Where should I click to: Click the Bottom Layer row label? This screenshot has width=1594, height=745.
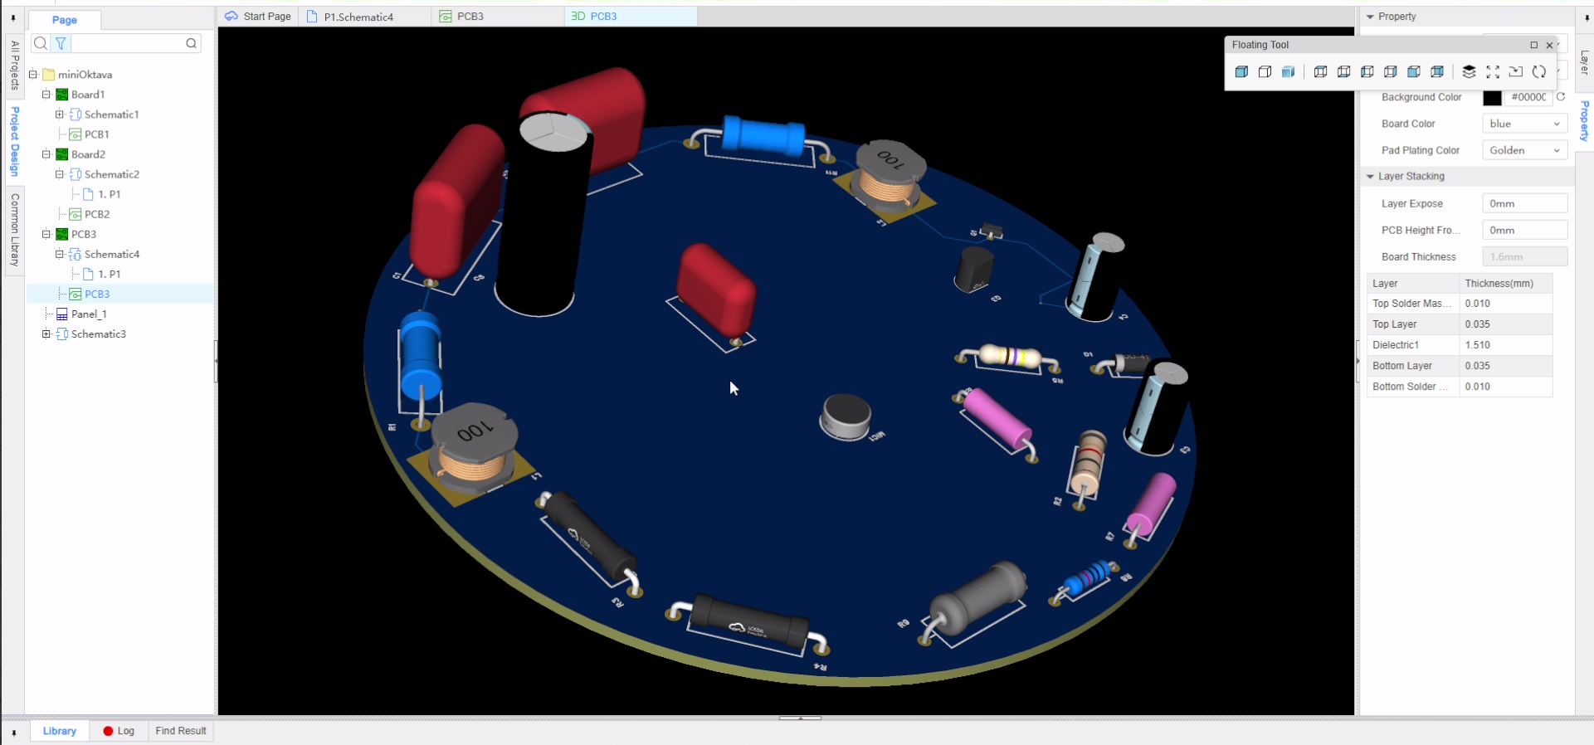(x=1402, y=366)
